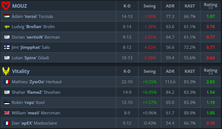This screenshot has height=129, width=222.
Task: Sort Vitality table by ADR column
Action: click(x=170, y=71)
